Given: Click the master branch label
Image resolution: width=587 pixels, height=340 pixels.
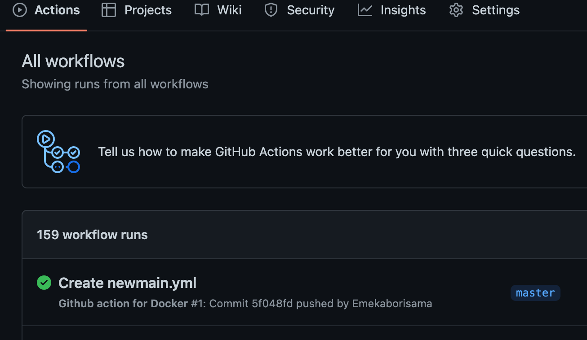Looking at the screenshot, I should [x=535, y=293].
